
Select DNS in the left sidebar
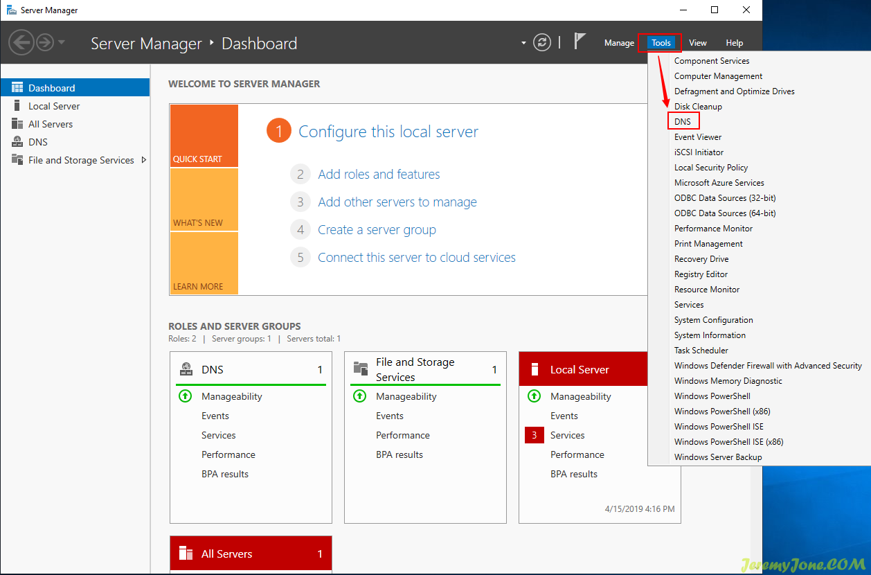coord(75,142)
